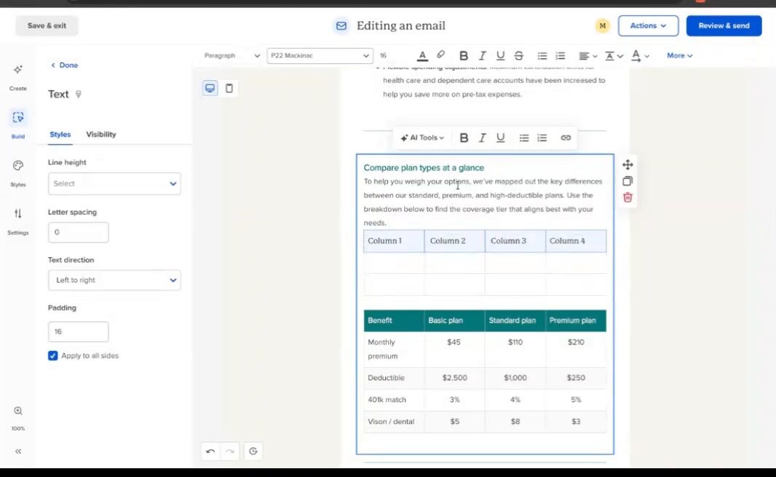
Task: Click the Vison / dental row label
Action: pyautogui.click(x=391, y=422)
